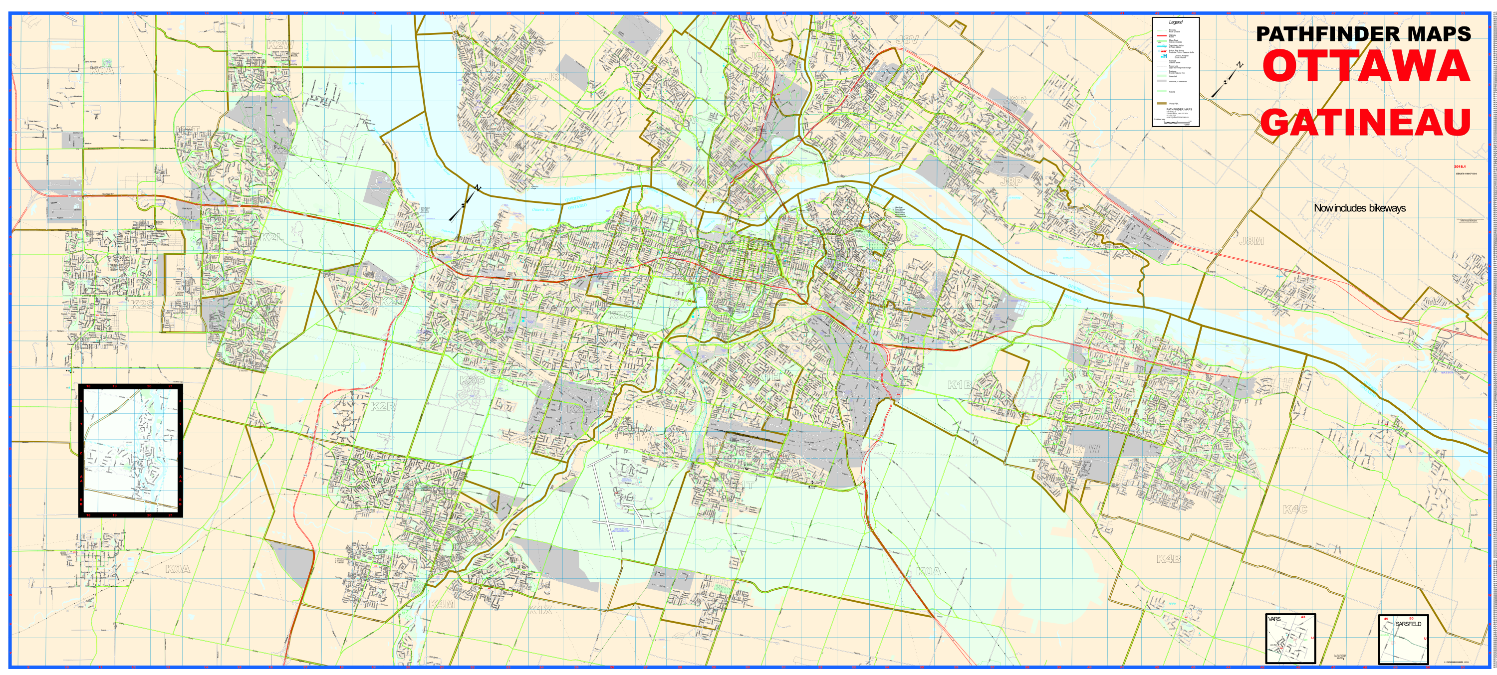1497x675 pixels.
Task: Click the black-bordered inset map at left
Action: [x=130, y=450]
